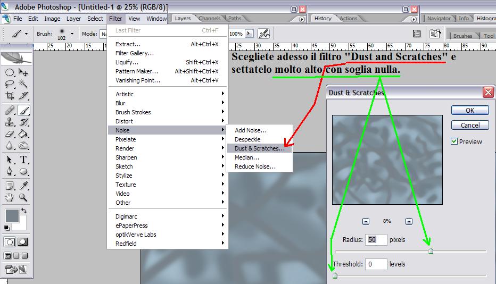Click the Radius pixels input field
Screen dimensions: 496x284
pyautogui.click(x=376, y=240)
